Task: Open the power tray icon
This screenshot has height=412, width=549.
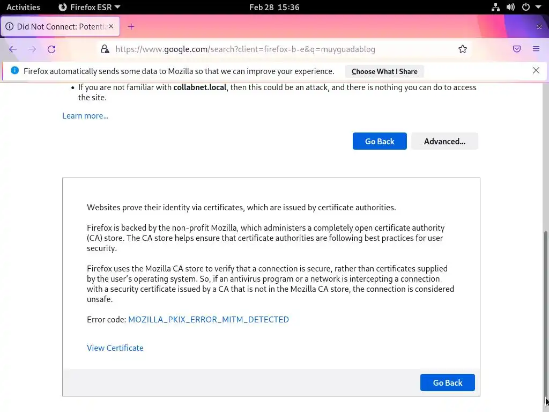Action: point(526,7)
